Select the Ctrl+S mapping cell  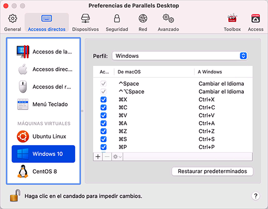(206, 139)
